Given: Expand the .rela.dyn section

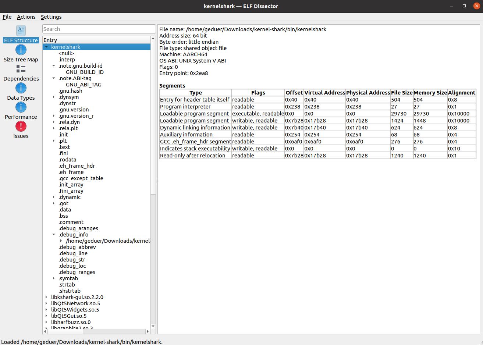Looking at the screenshot, I should (54, 122).
